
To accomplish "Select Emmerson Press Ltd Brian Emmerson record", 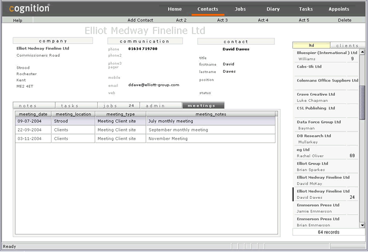I will tap(326, 222).
